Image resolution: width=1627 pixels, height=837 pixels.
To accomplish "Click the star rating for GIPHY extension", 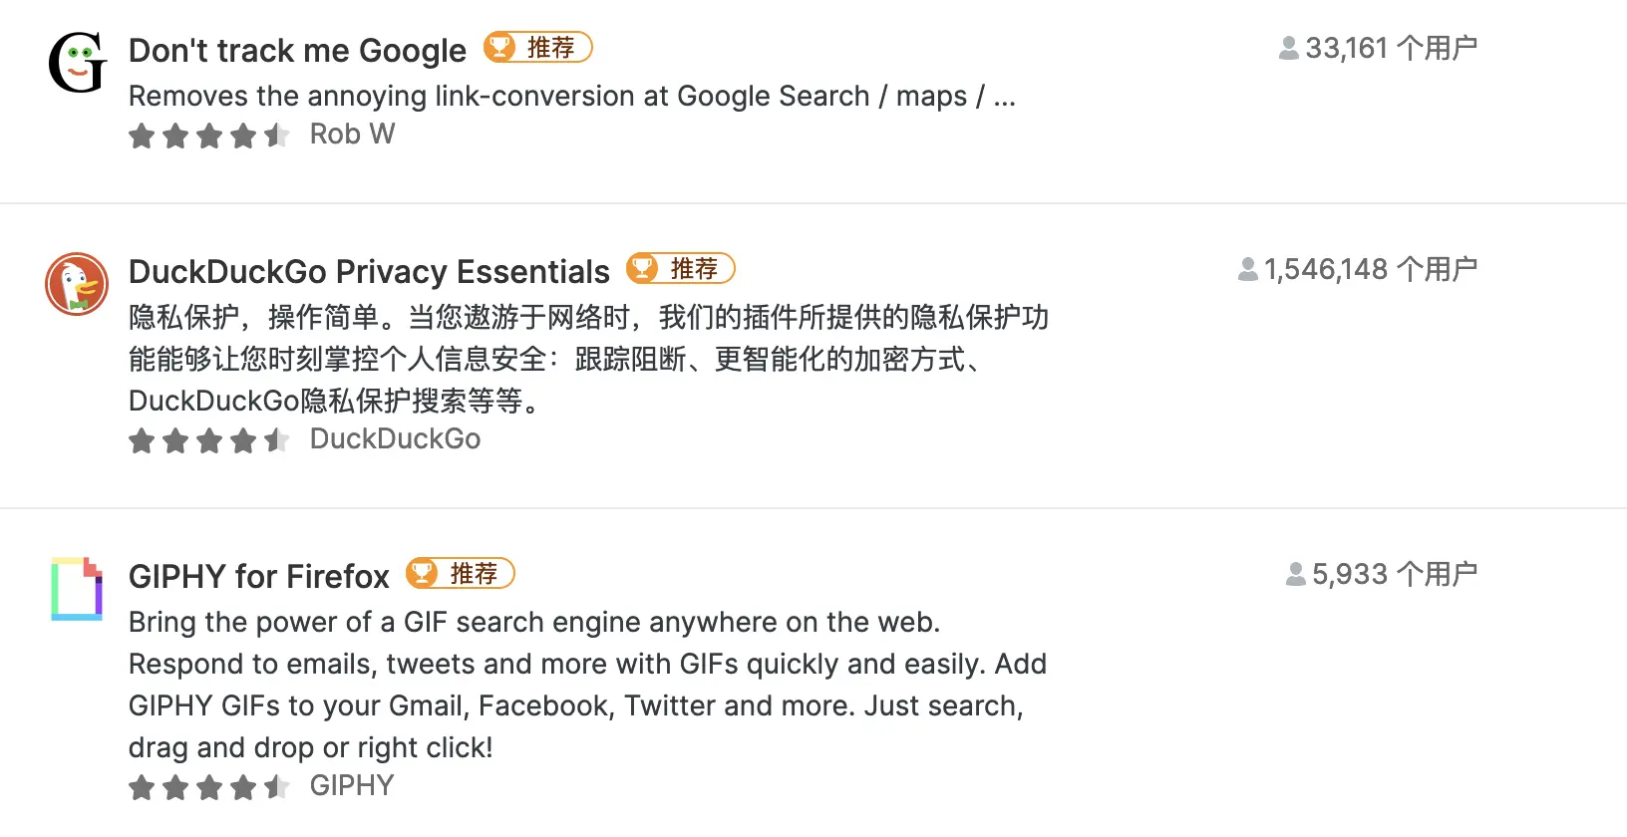I will tap(209, 786).
